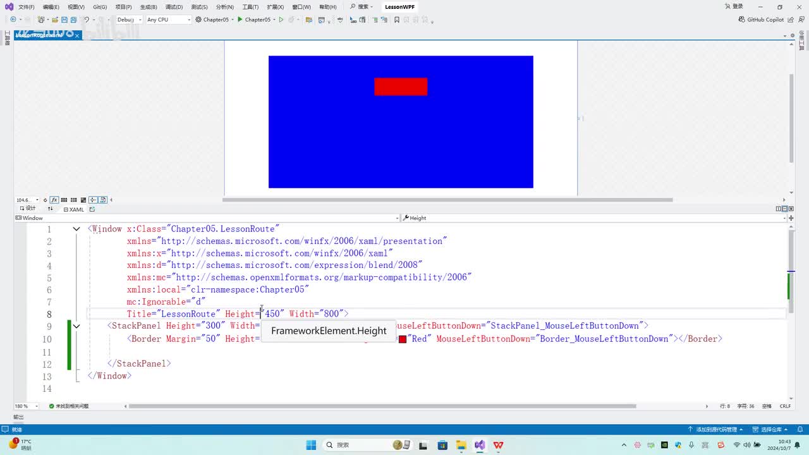Click the Windows Start button
Viewport: 809px width, 455px height.
(x=311, y=445)
